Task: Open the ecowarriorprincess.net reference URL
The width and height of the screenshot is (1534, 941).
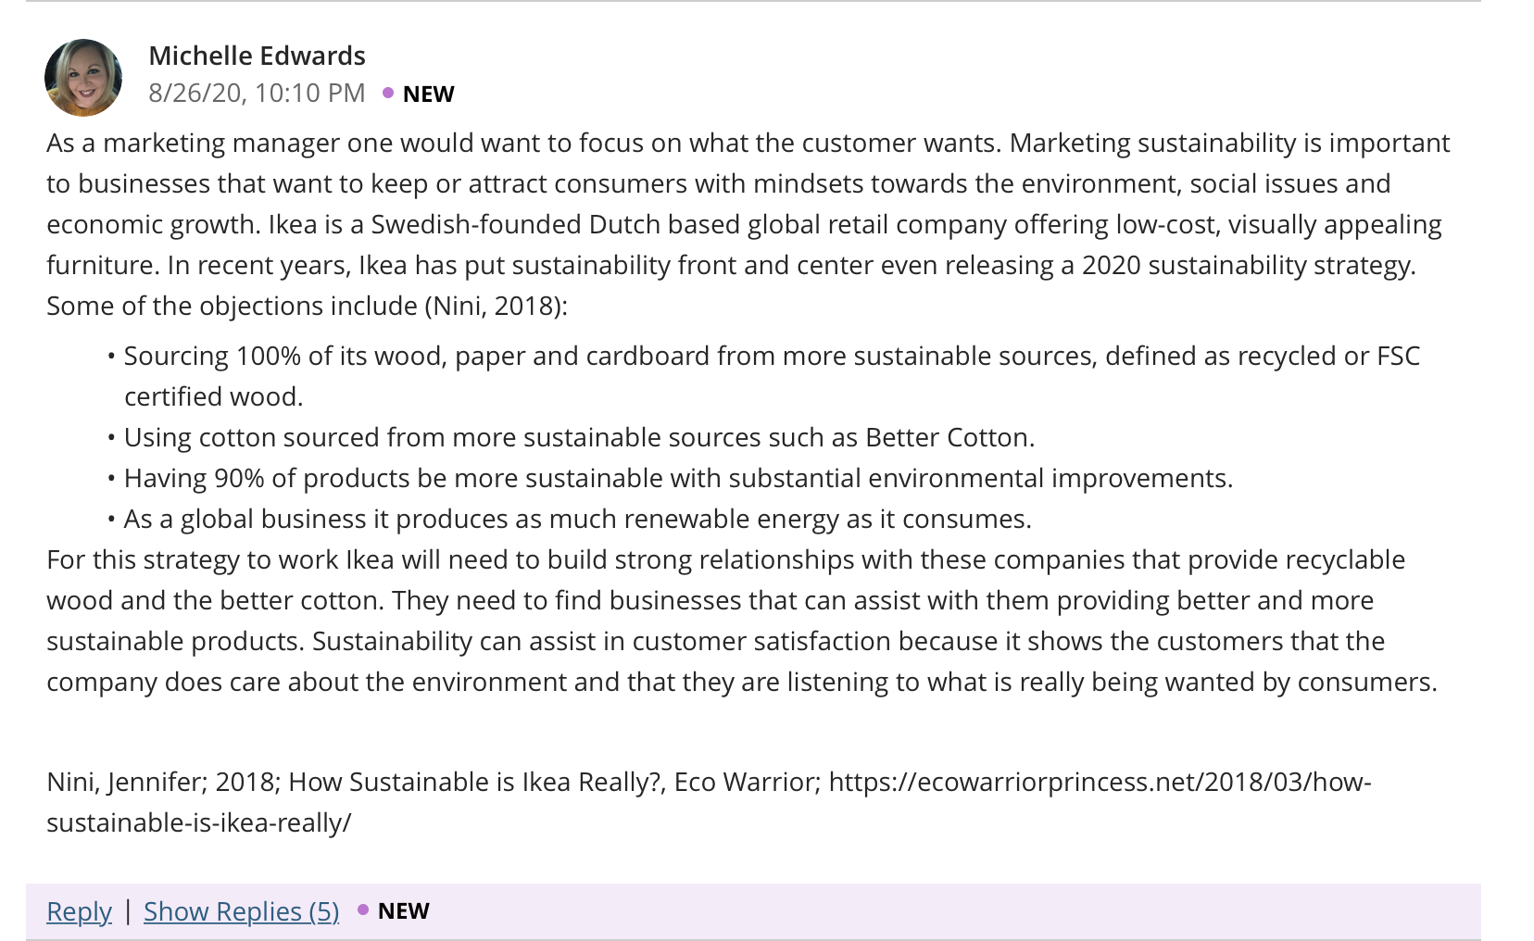Action: point(1100,782)
